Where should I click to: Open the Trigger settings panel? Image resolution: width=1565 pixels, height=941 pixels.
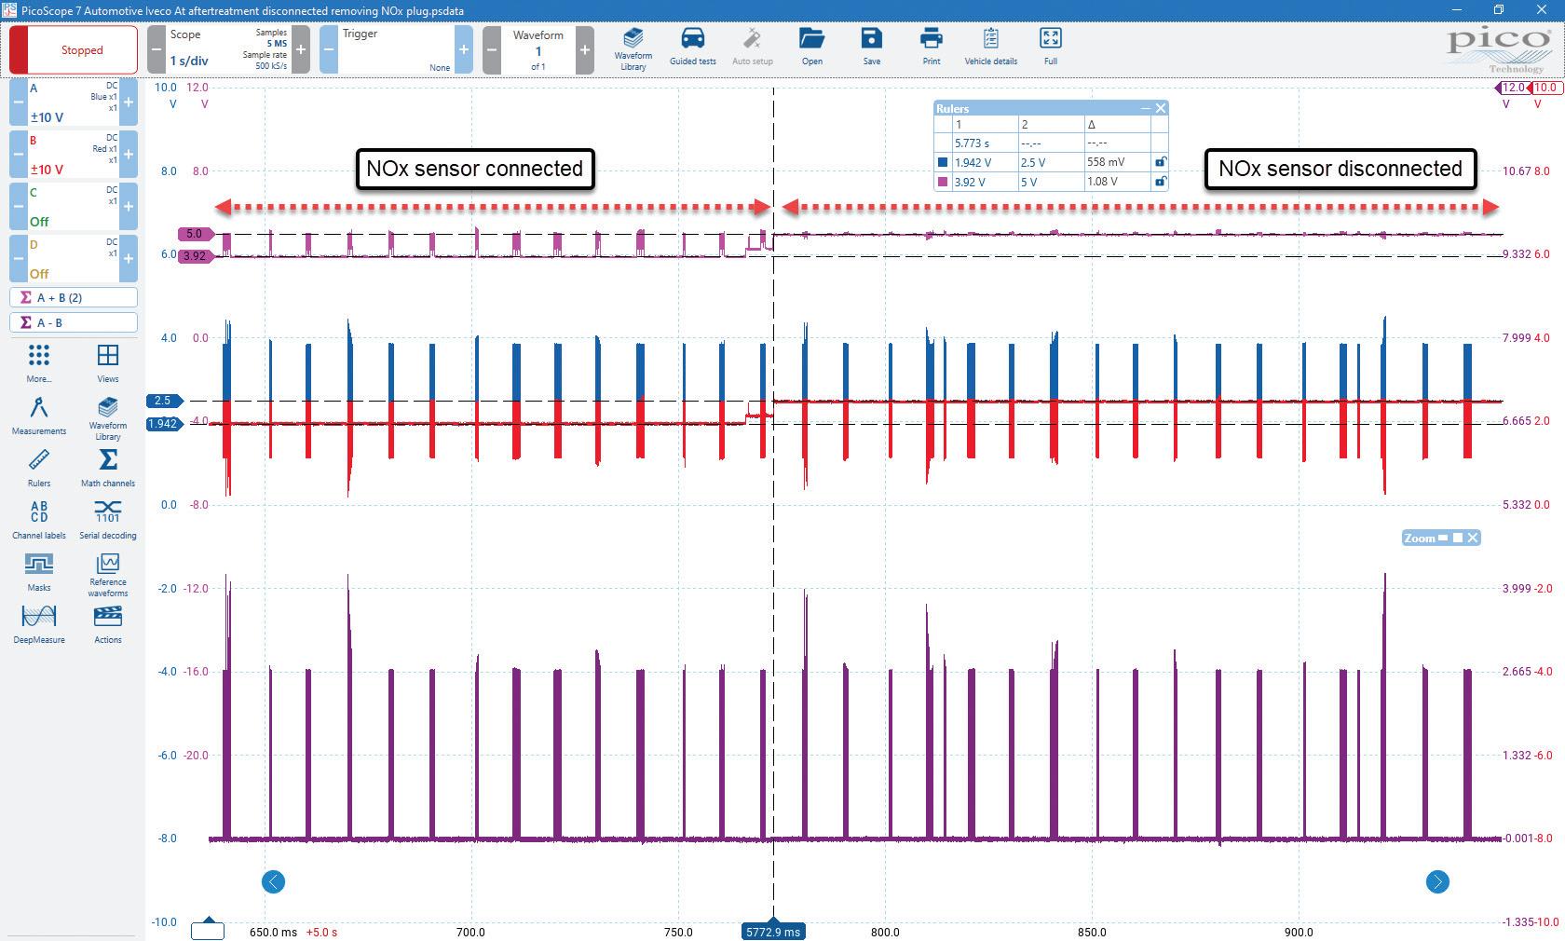396,49
